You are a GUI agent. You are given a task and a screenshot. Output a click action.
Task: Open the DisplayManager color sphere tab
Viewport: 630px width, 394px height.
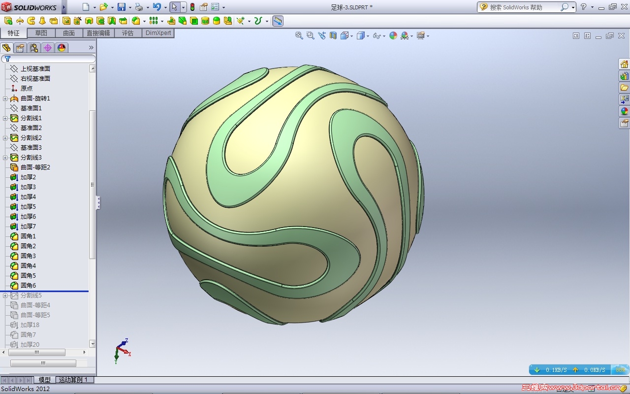62,48
